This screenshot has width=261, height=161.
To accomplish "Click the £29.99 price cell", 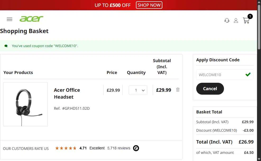I will [x=113, y=90].
